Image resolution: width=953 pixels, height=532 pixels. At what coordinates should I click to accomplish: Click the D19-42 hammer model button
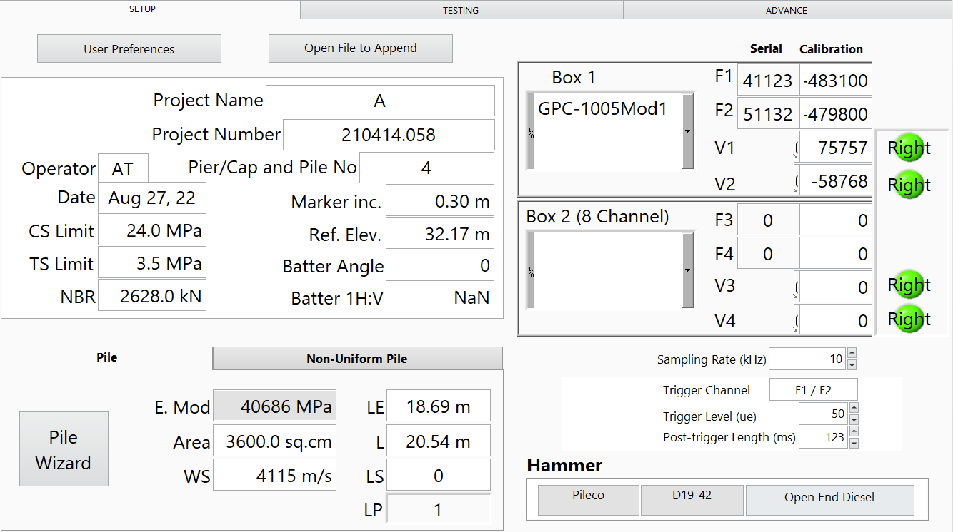(x=691, y=500)
